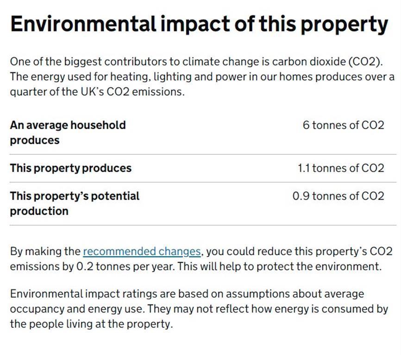The width and height of the screenshot is (401, 355).
Task: Click 'This will help to protect the environment'
Action: tap(280, 266)
